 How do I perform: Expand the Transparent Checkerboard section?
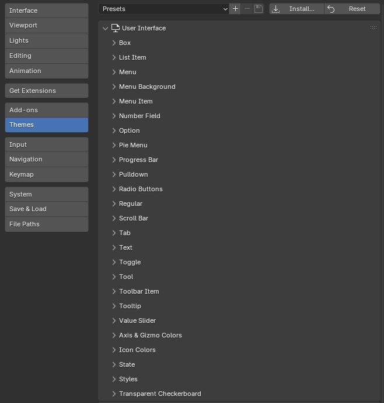[x=114, y=394]
